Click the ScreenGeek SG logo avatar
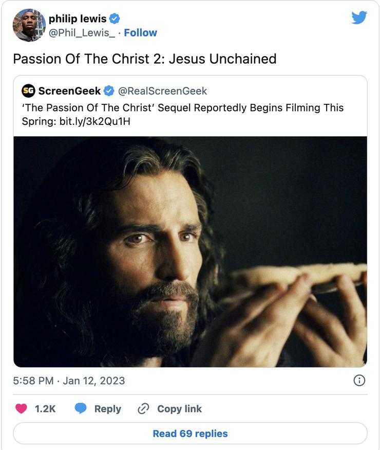The height and width of the screenshot is (450, 380). coord(28,91)
